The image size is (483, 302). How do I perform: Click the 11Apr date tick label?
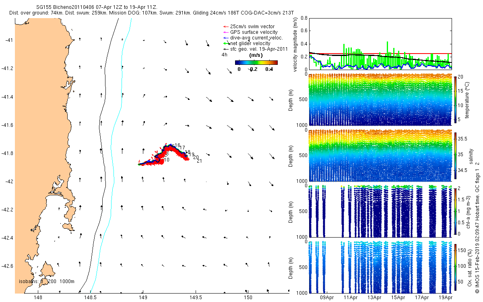(351, 298)
